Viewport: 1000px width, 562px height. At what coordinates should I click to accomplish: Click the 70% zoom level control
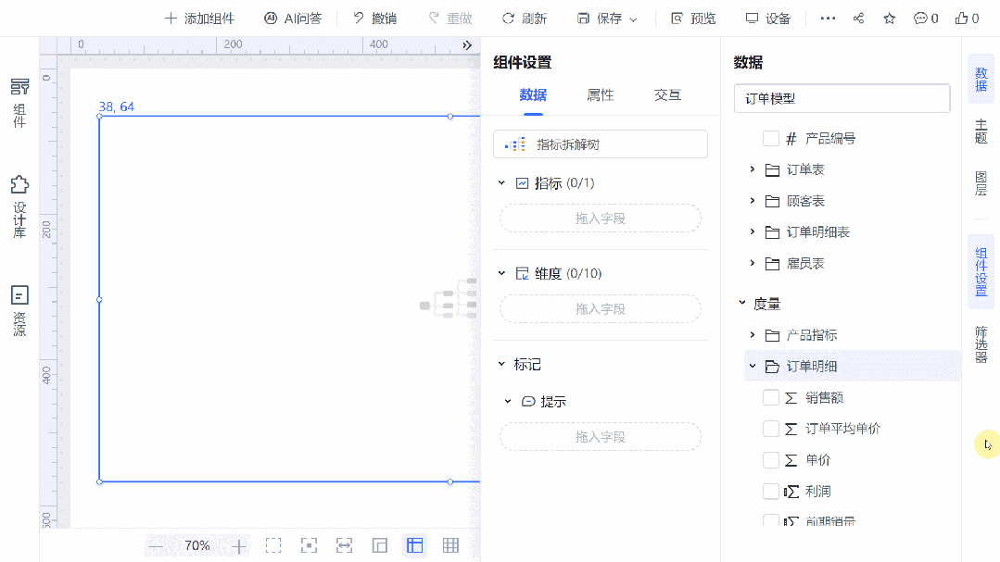click(x=196, y=545)
